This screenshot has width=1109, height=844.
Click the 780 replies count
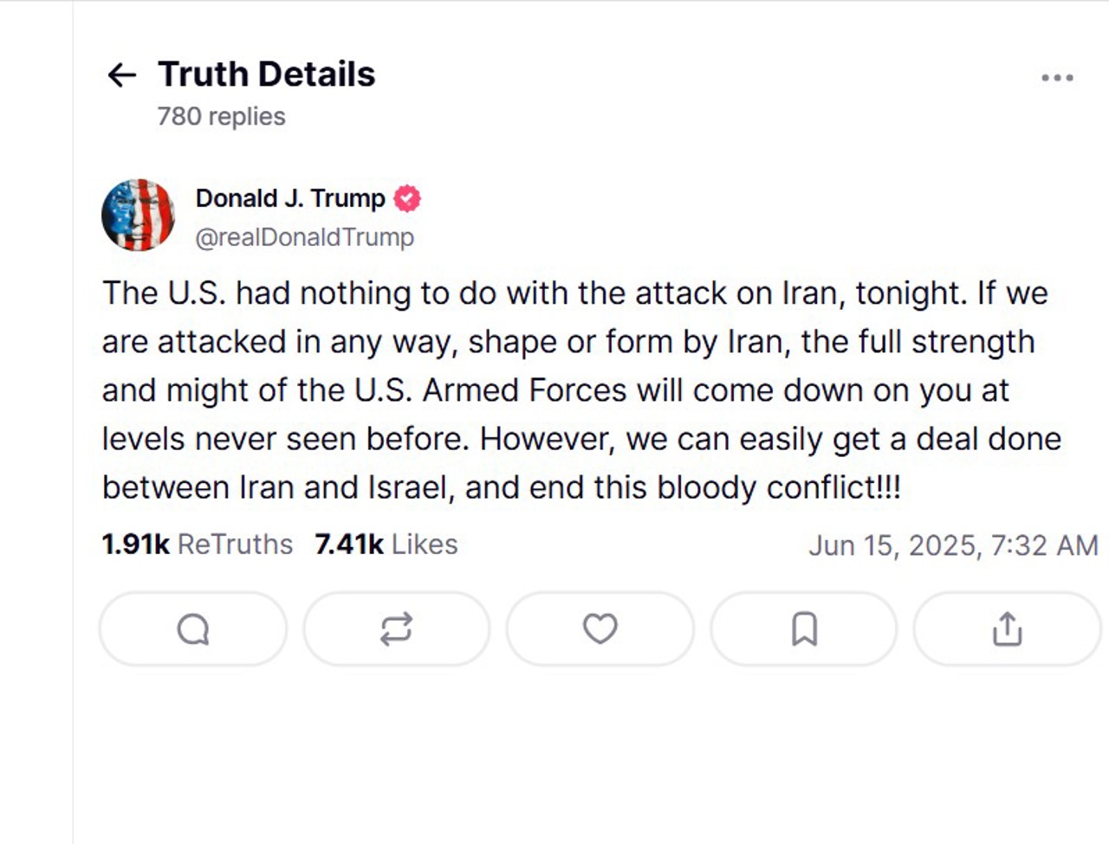[221, 117]
